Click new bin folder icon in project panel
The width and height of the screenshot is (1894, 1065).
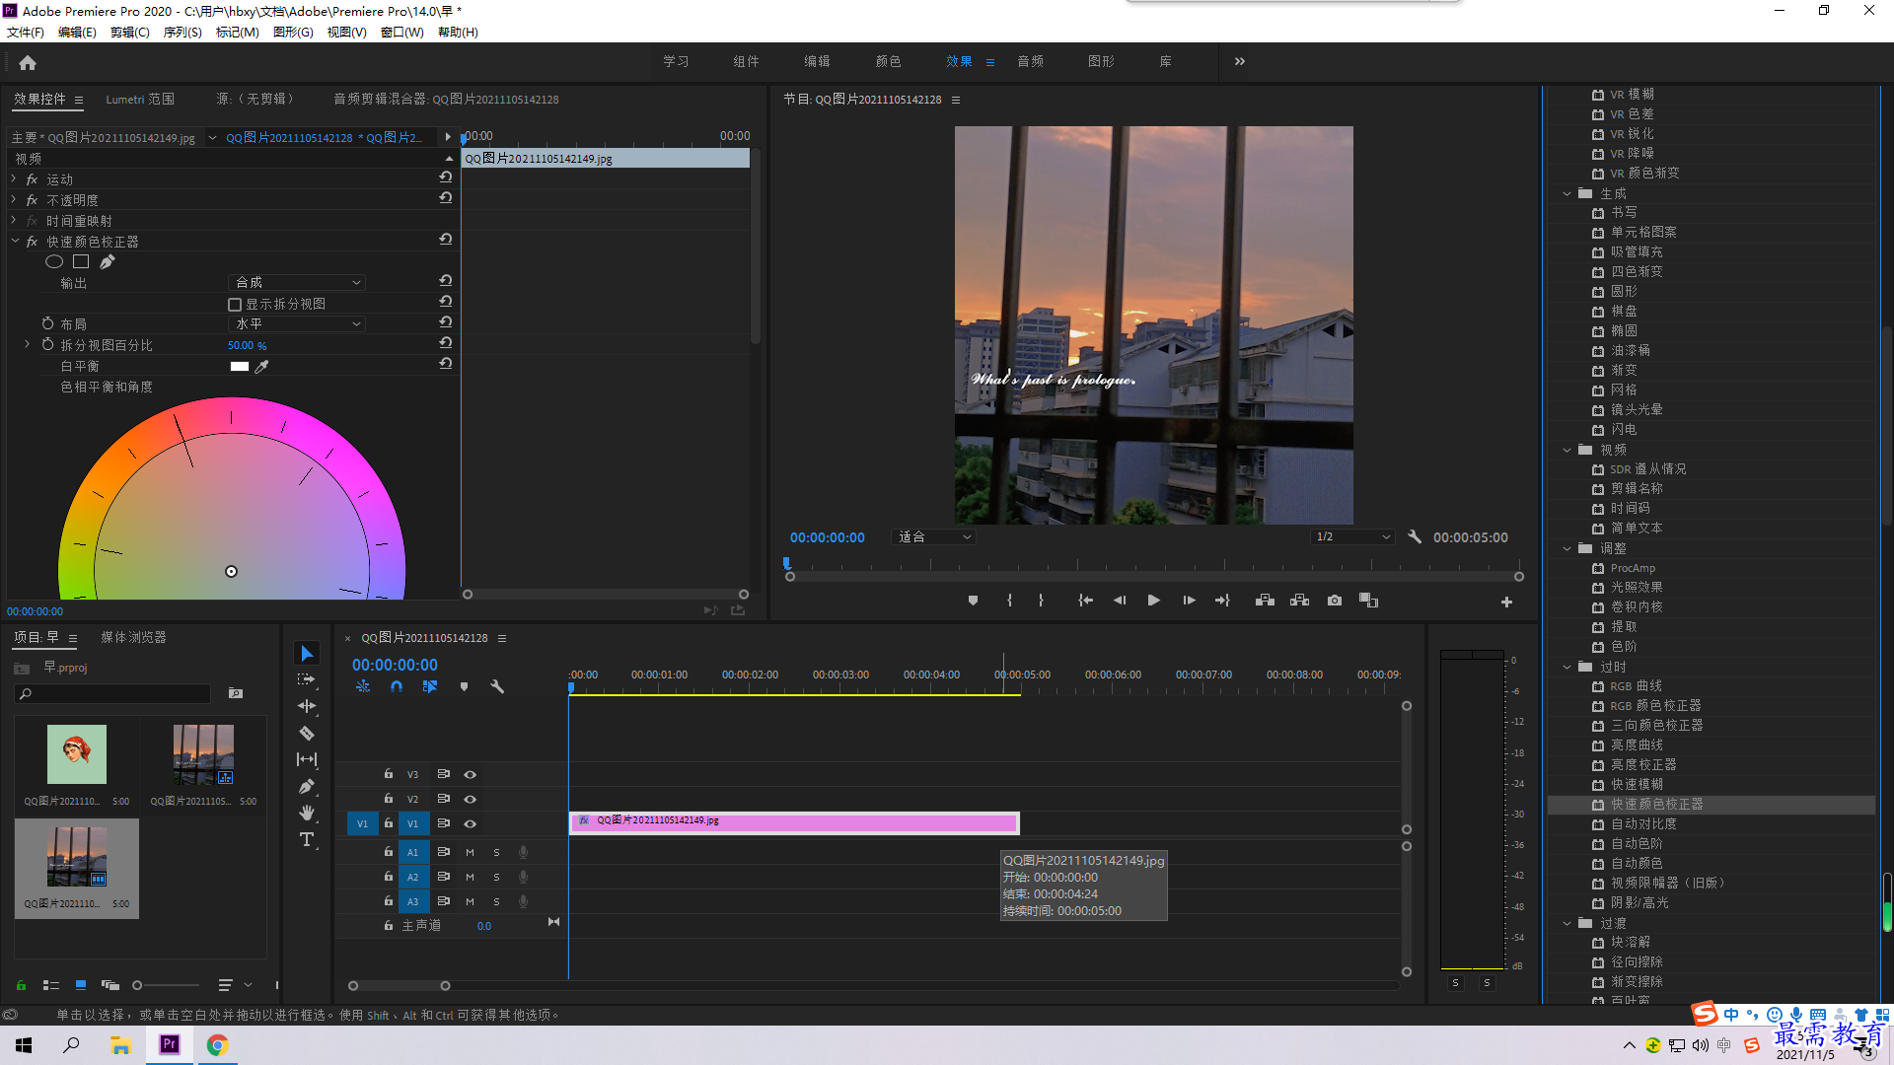(236, 693)
